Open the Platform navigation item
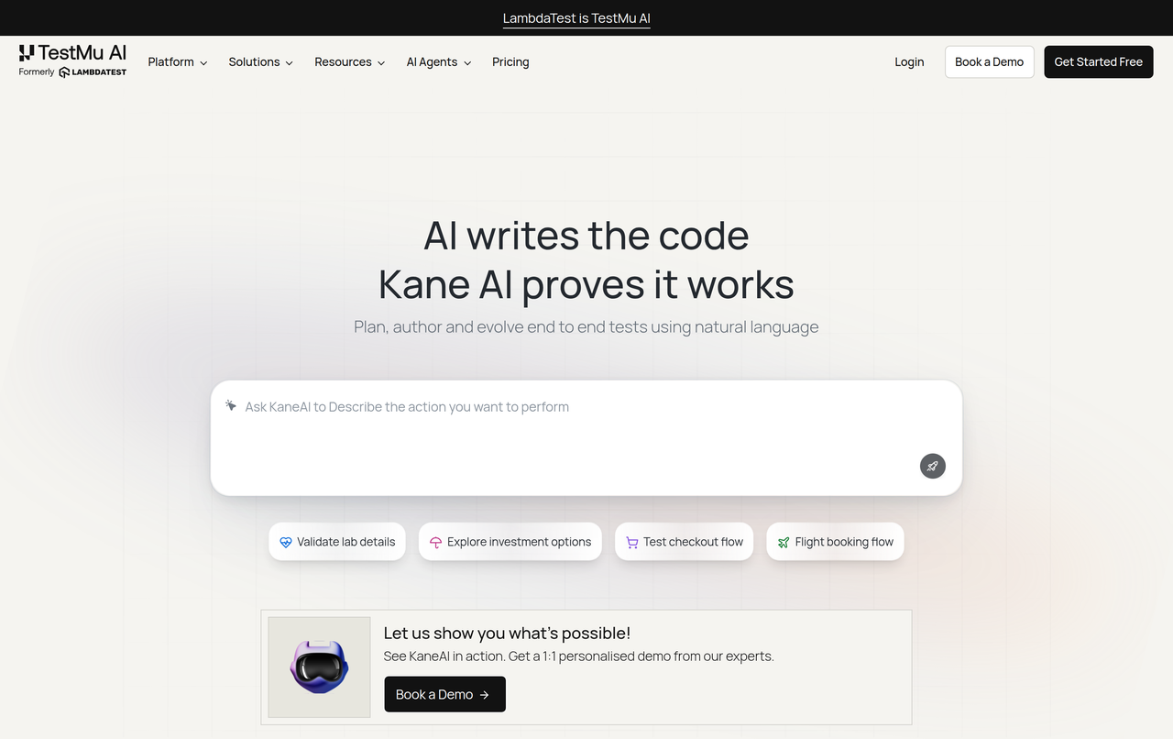Viewport: 1173px width, 739px height. (x=178, y=62)
